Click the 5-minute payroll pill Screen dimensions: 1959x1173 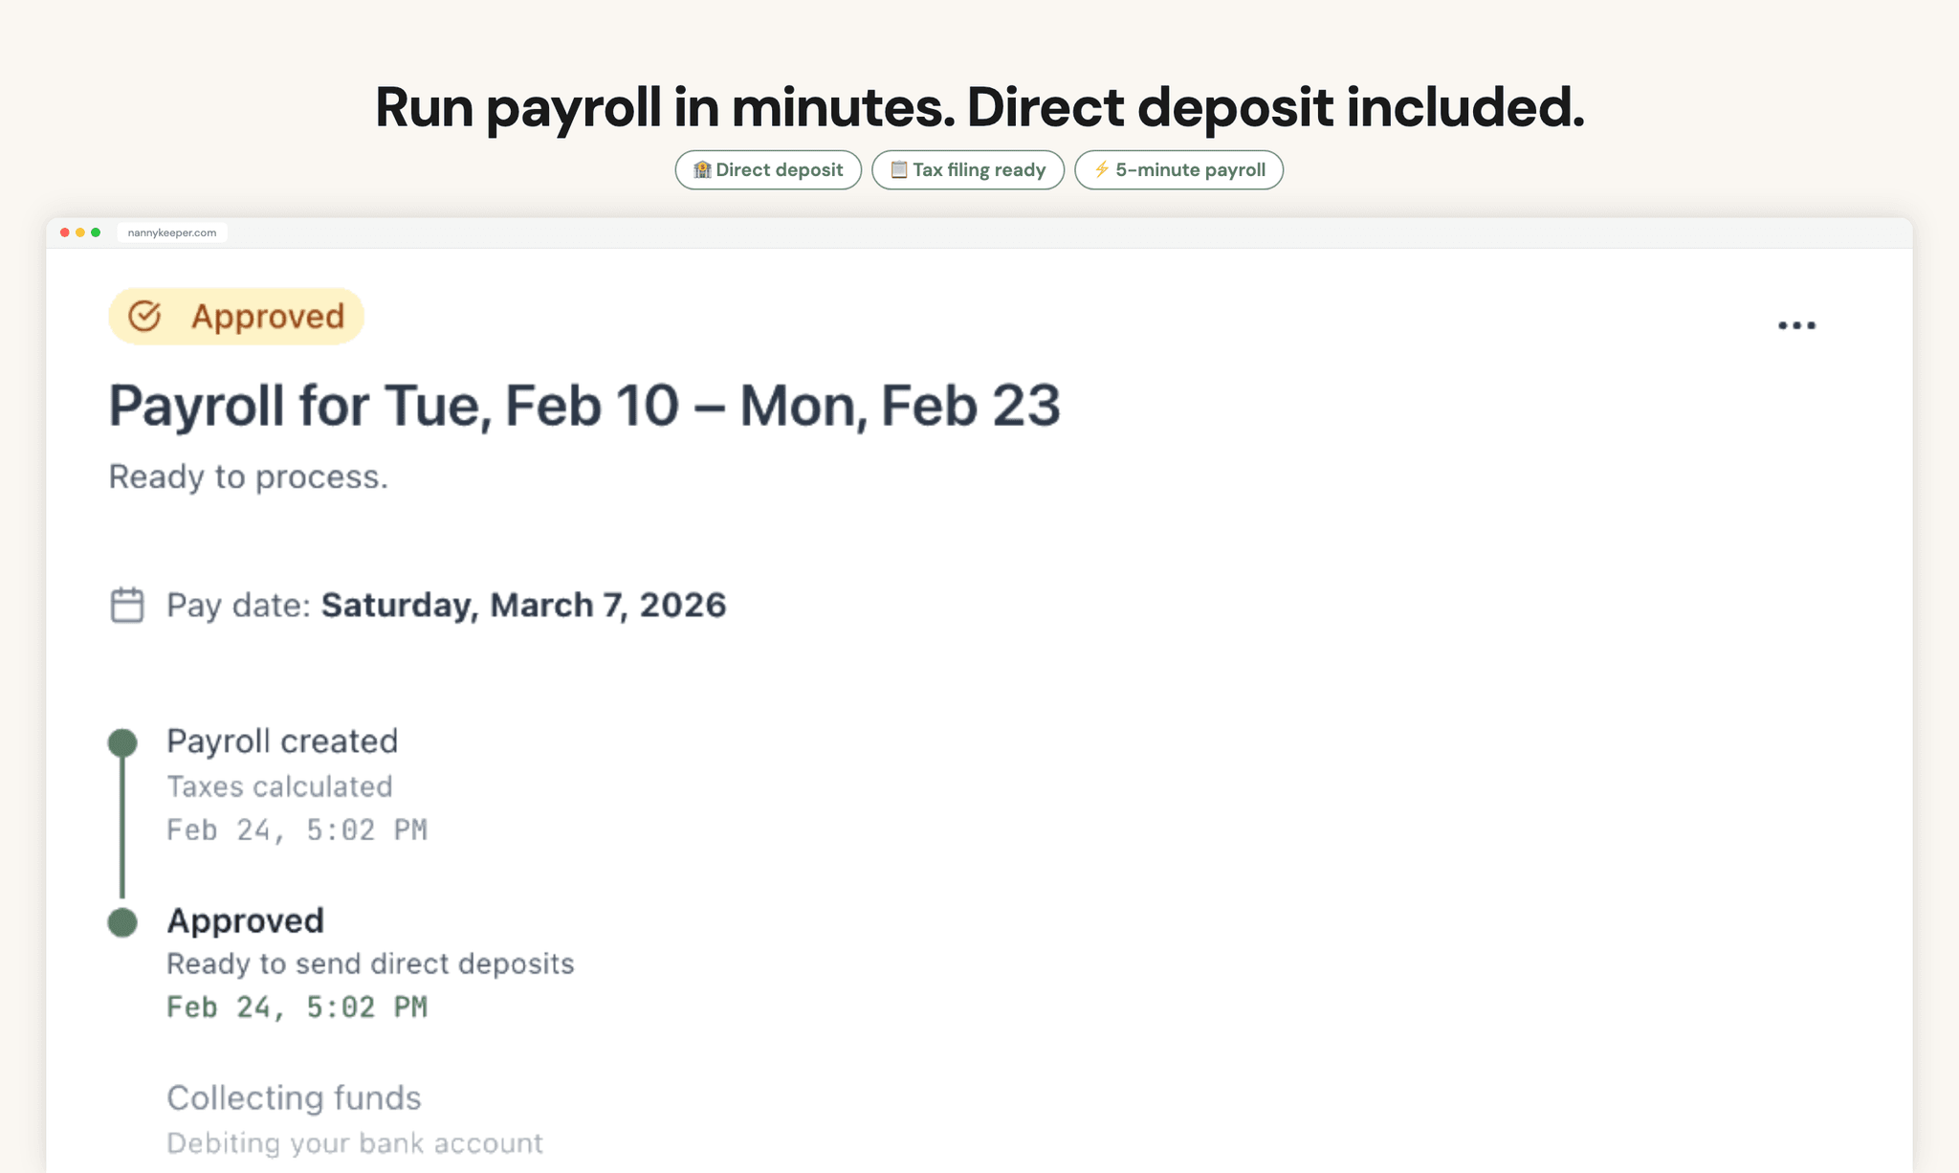pyautogui.click(x=1178, y=169)
